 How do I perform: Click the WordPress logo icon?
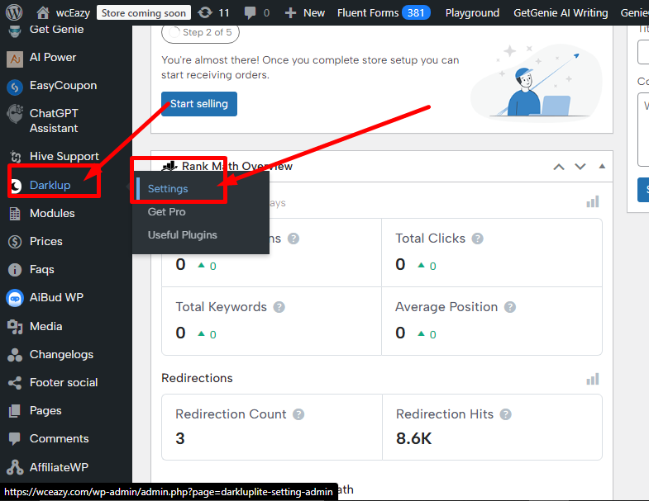[14, 12]
